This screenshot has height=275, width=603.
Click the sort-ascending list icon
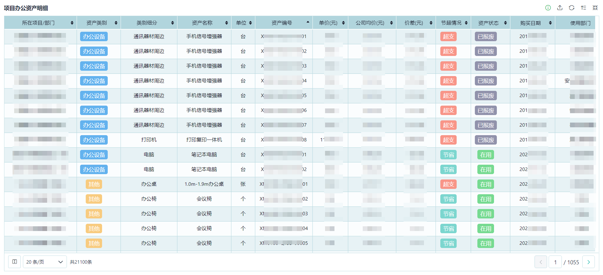583,8
